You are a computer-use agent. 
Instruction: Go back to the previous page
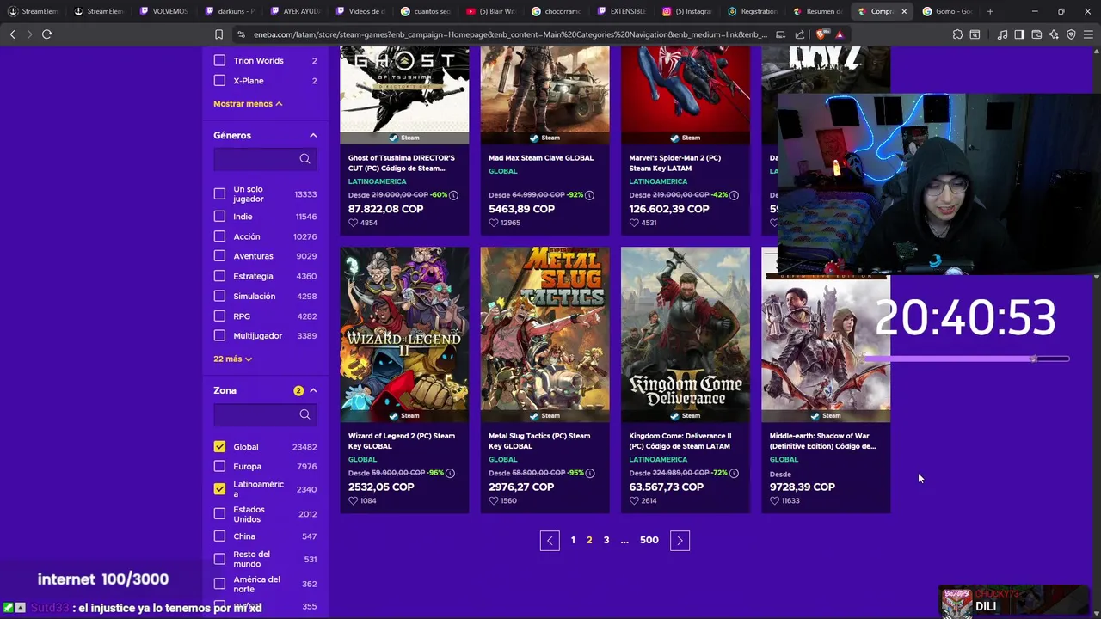click(x=12, y=34)
